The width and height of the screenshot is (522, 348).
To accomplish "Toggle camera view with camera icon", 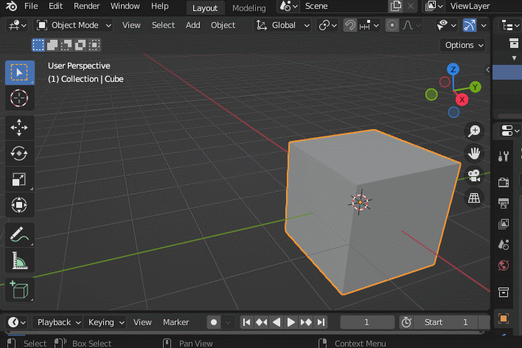I will [x=473, y=175].
